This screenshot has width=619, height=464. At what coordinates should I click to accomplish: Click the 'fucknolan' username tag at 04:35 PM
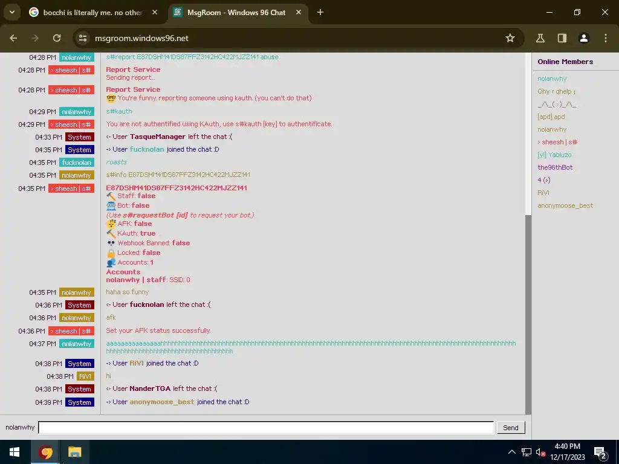pyautogui.click(x=77, y=163)
